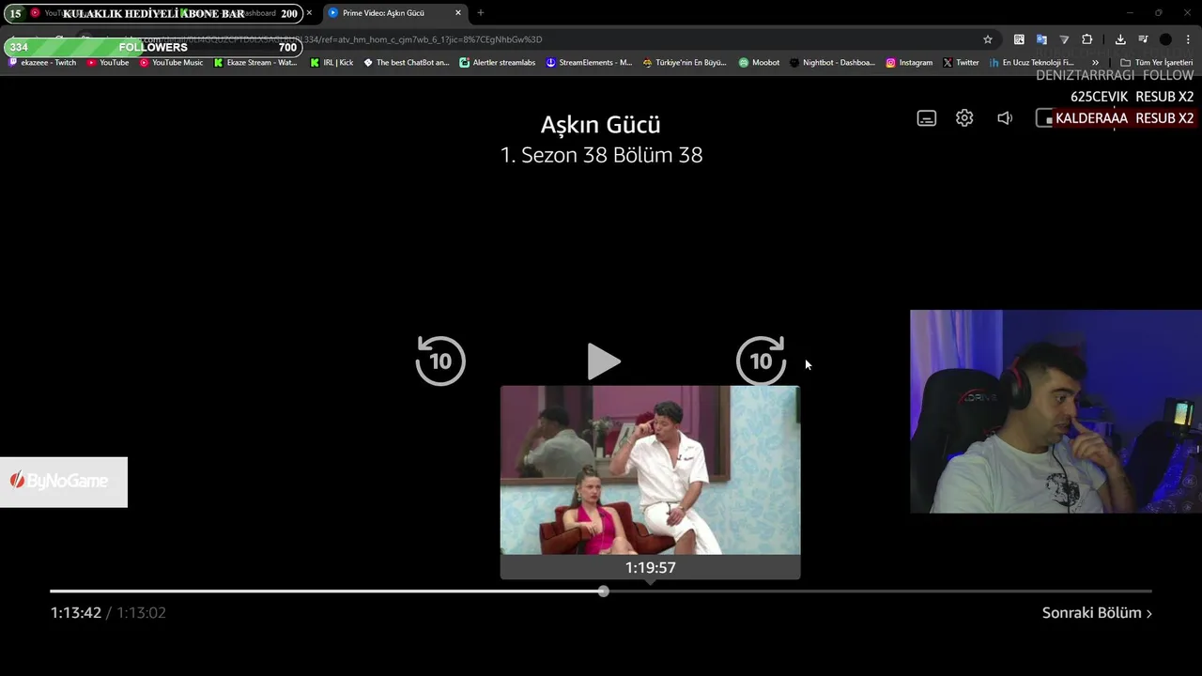Screen dimensions: 1202x676
Task: Play the Aşkın Gücü episode
Action: coord(603,361)
